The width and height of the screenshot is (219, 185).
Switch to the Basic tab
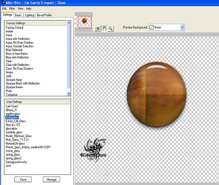point(18,15)
